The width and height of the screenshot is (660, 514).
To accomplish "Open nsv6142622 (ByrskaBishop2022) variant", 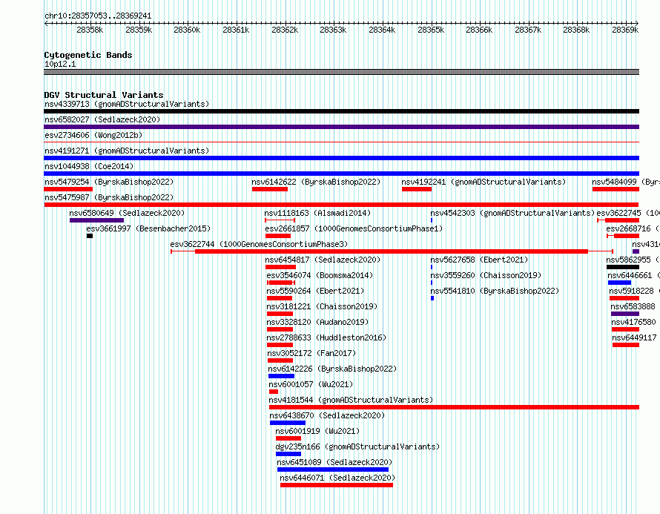I will [316, 182].
